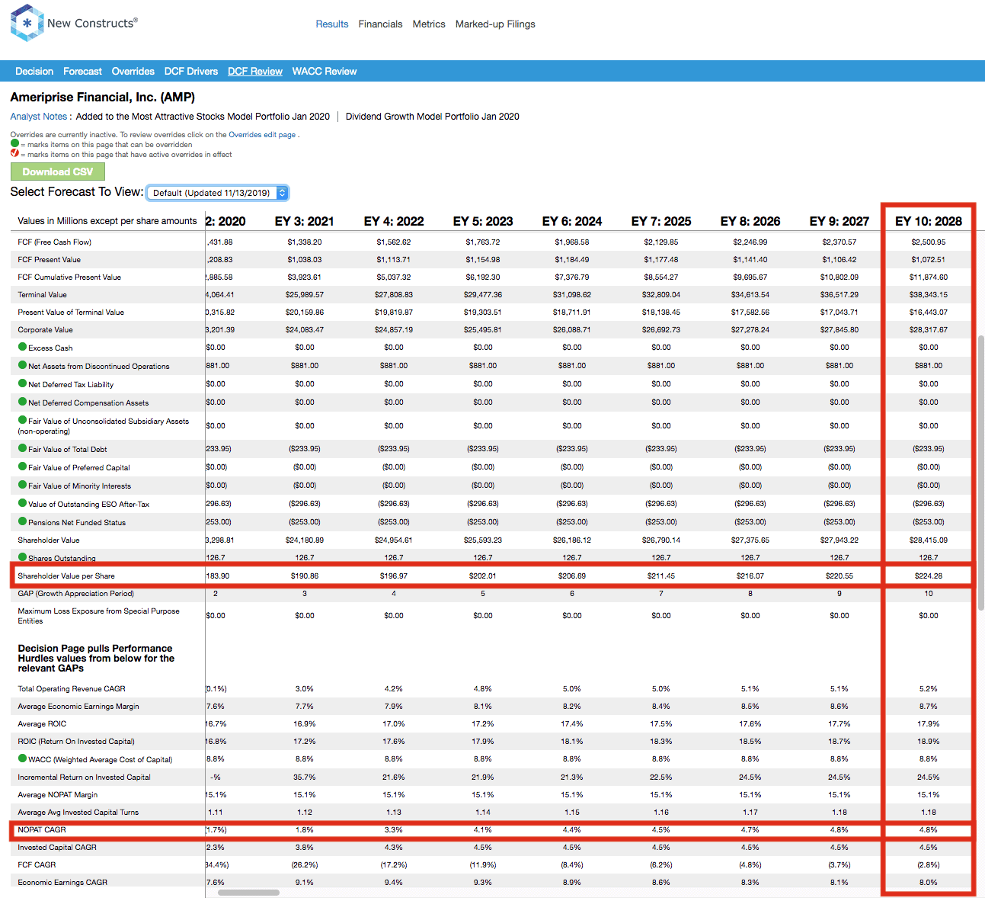Click green dot beside Value of Outstanding ESO After-Tax
985x901 pixels.
click(x=22, y=503)
